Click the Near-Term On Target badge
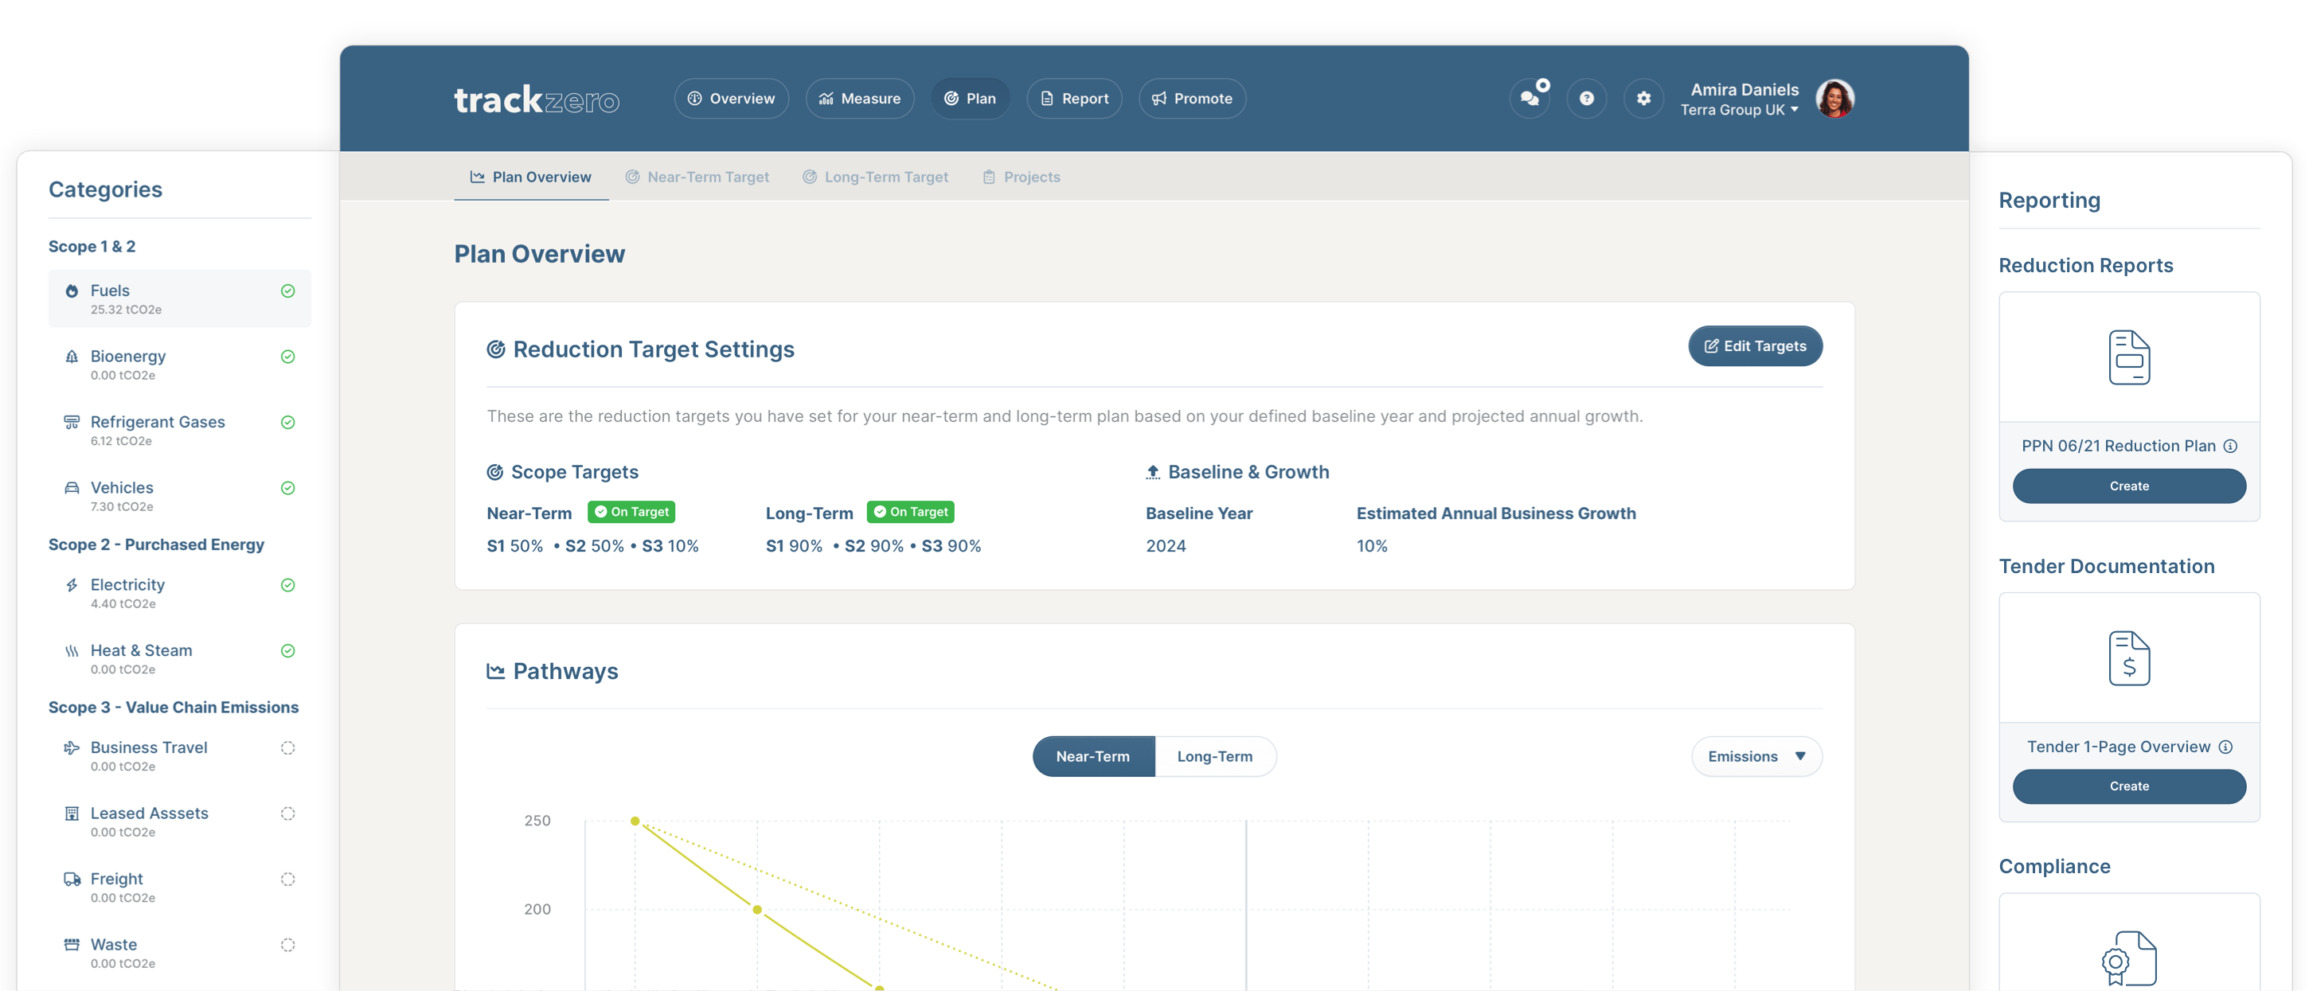Screen dimensions: 2309x991 click(x=631, y=512)
